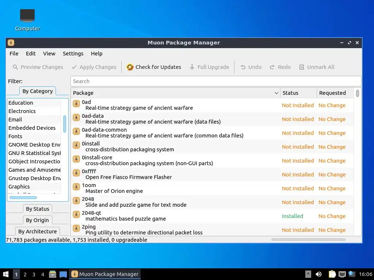Open the File menu
This screenshot has width=374, height=280.
click(x=14, y=54)
